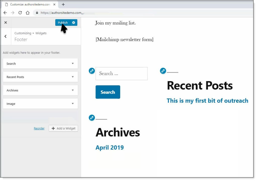Click the Reorder link

[x=39, y=128]
